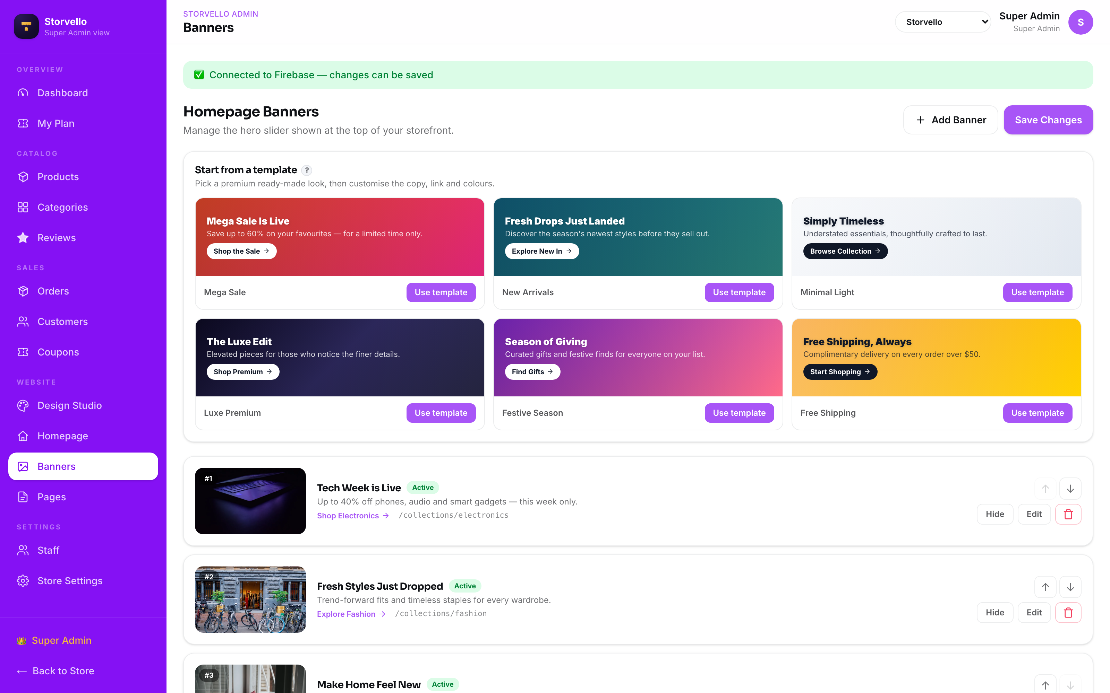Click the Banners image icon
The width and height of the screenshot is (1110, 693).
pos(23,467)
